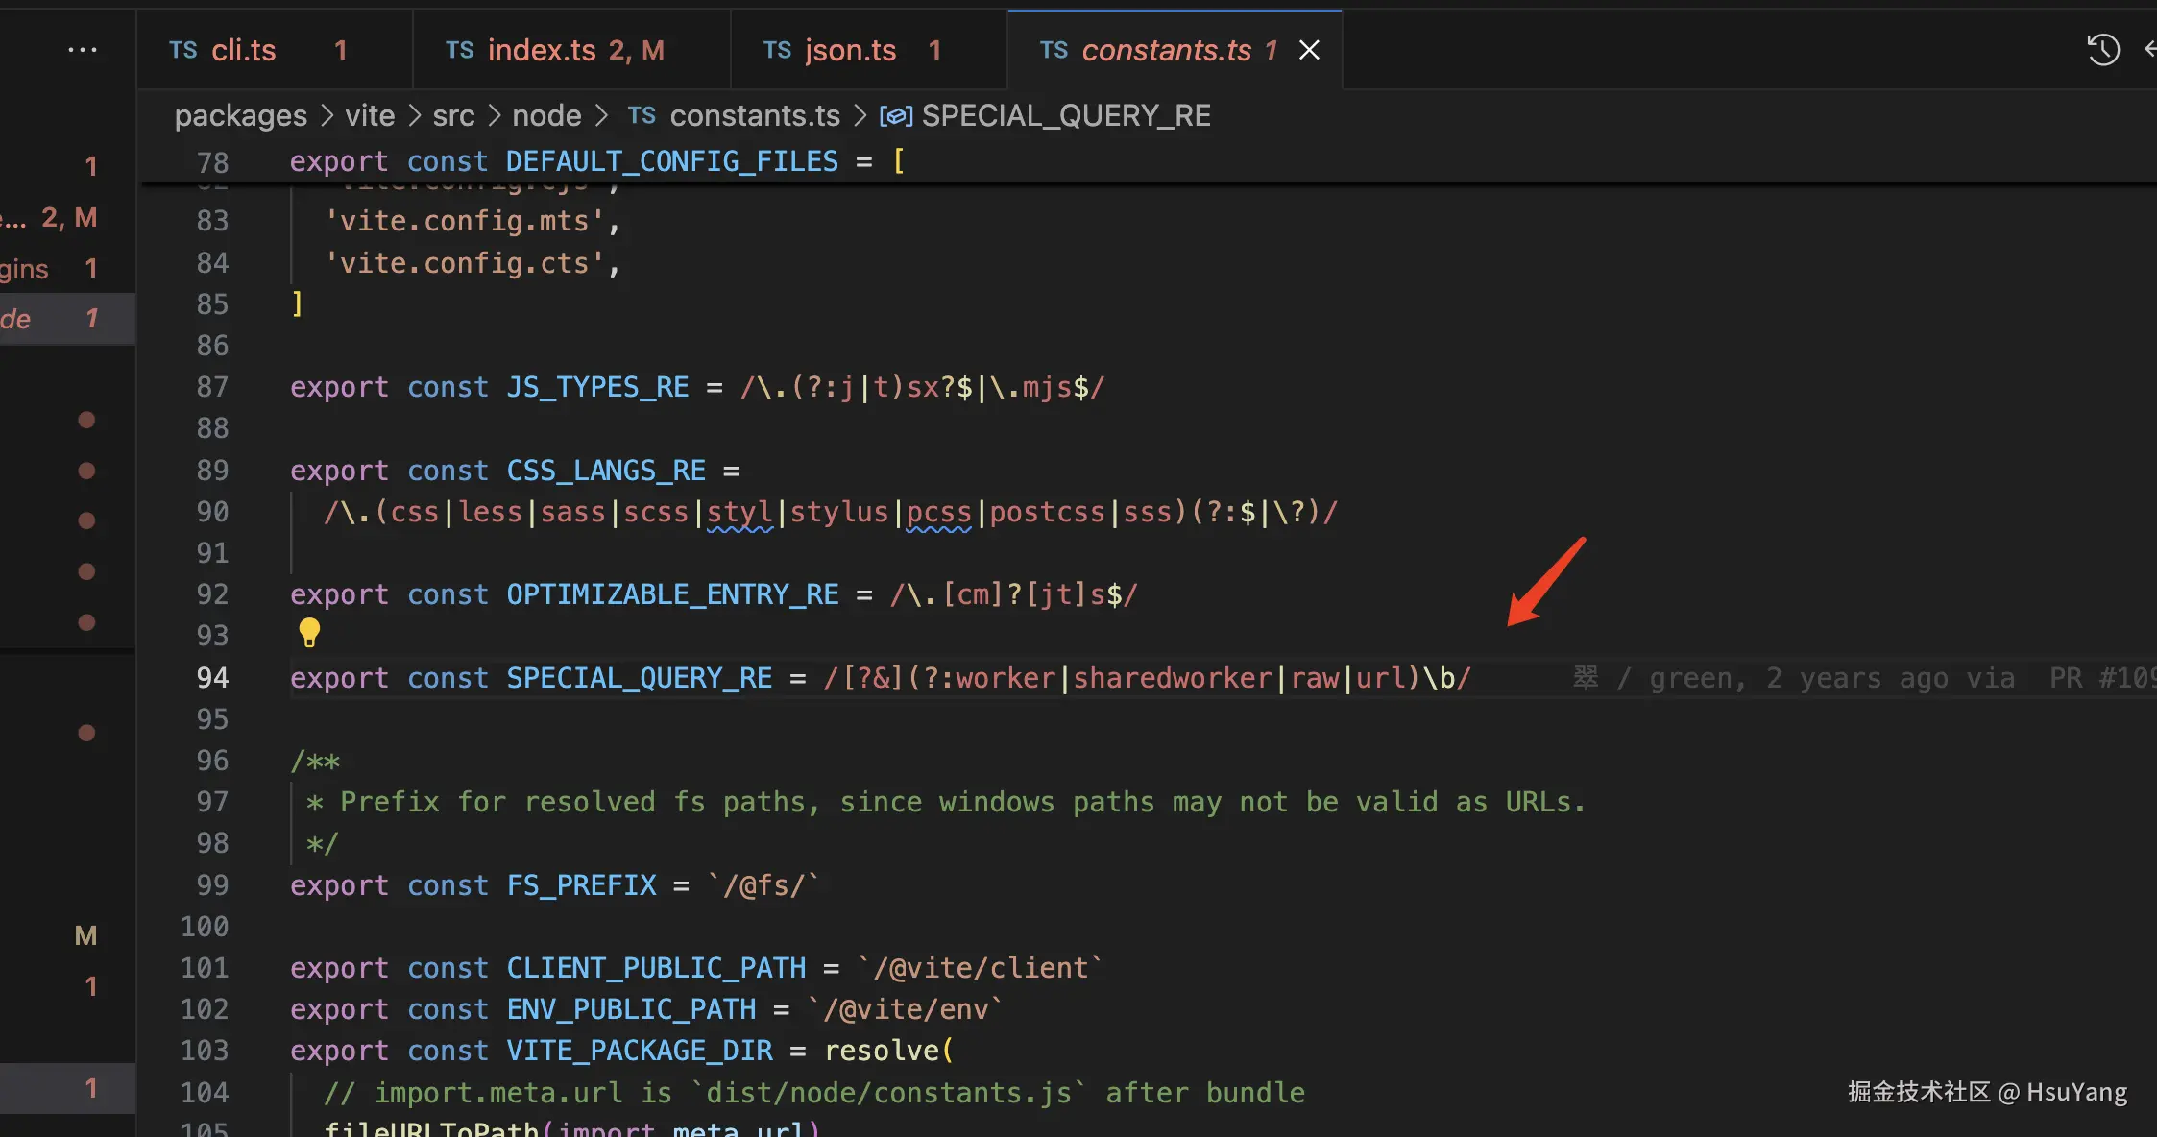This screenshot has height=1137, width=2157.
Task: Click the sticky scroll DEFAULT_CONFIG_FILES line
Action: (x=672, y=161)
